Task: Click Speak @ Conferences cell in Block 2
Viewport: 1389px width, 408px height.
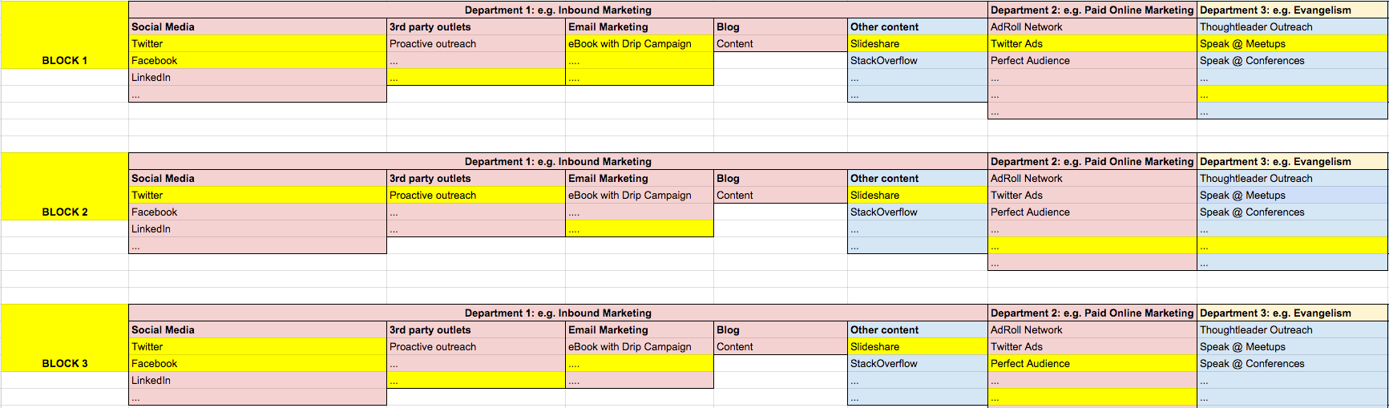Action: point(1292,212)
